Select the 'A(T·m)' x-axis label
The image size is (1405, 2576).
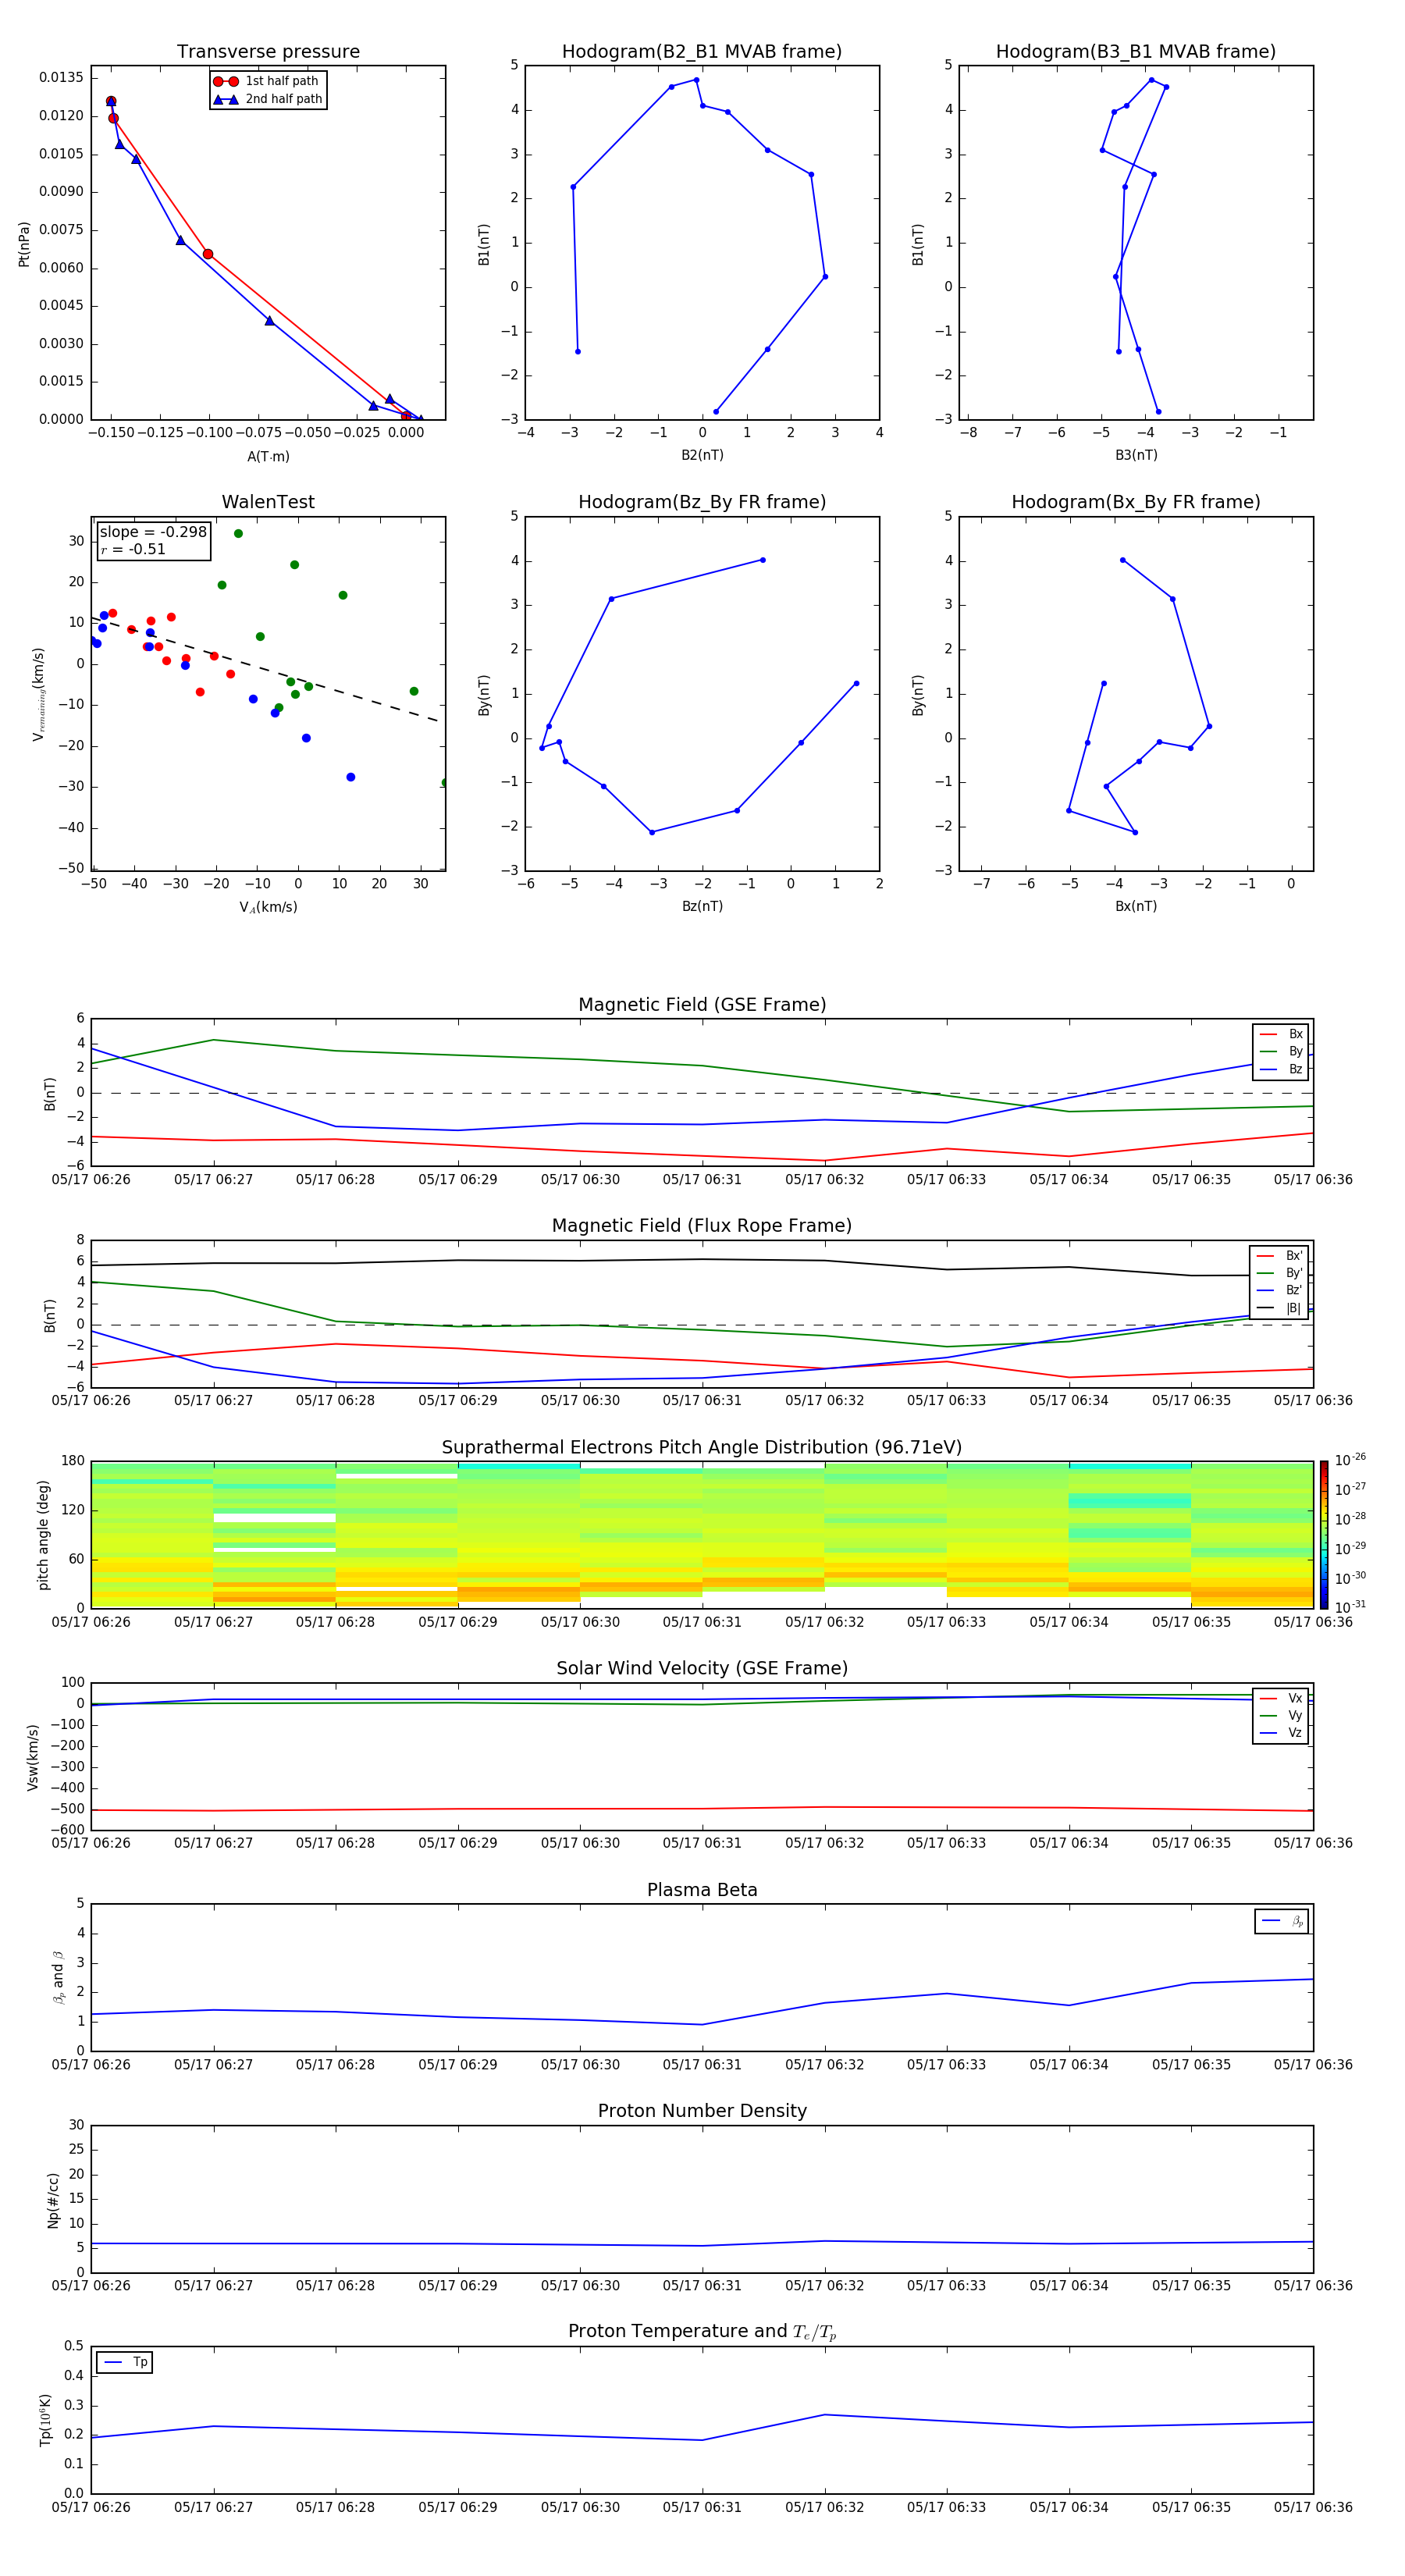(268, 456)
